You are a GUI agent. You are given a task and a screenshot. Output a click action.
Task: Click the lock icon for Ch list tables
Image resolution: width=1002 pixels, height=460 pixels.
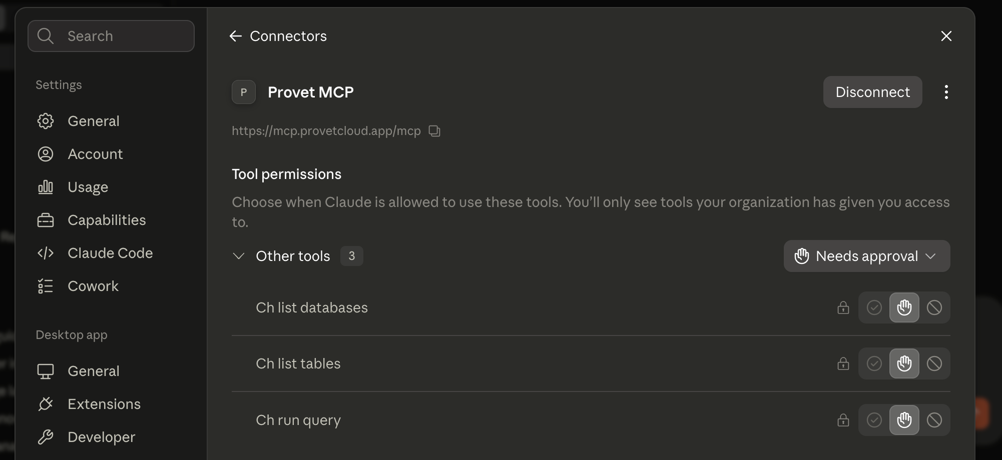[x=843, y=363]
